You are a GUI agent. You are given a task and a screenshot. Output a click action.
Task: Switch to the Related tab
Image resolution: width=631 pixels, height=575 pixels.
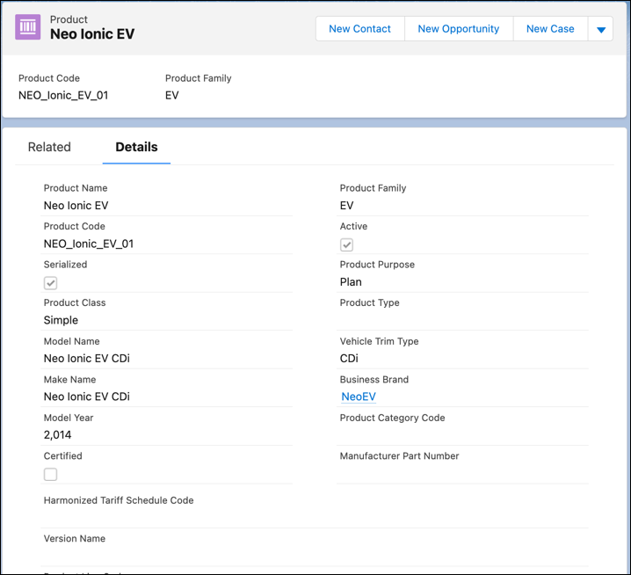click(49, 147)
